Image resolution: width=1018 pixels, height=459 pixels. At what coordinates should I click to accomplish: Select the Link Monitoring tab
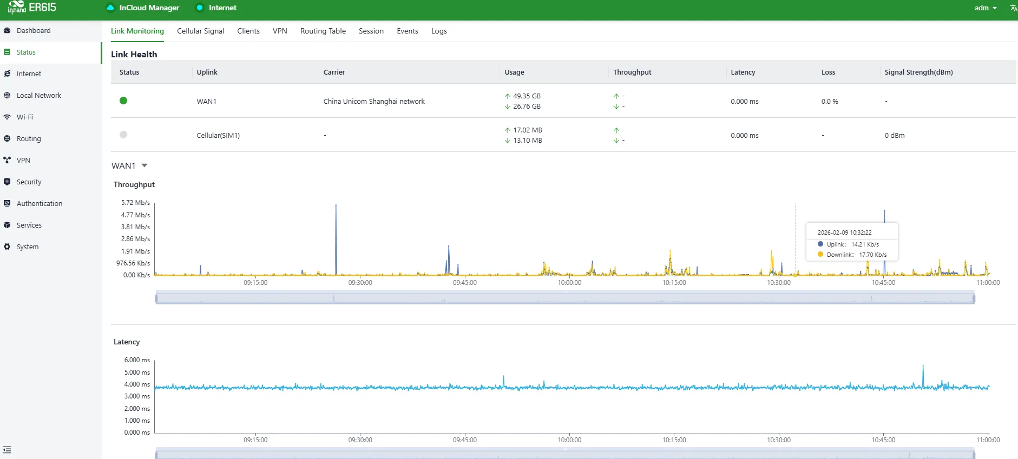point(137,31)
